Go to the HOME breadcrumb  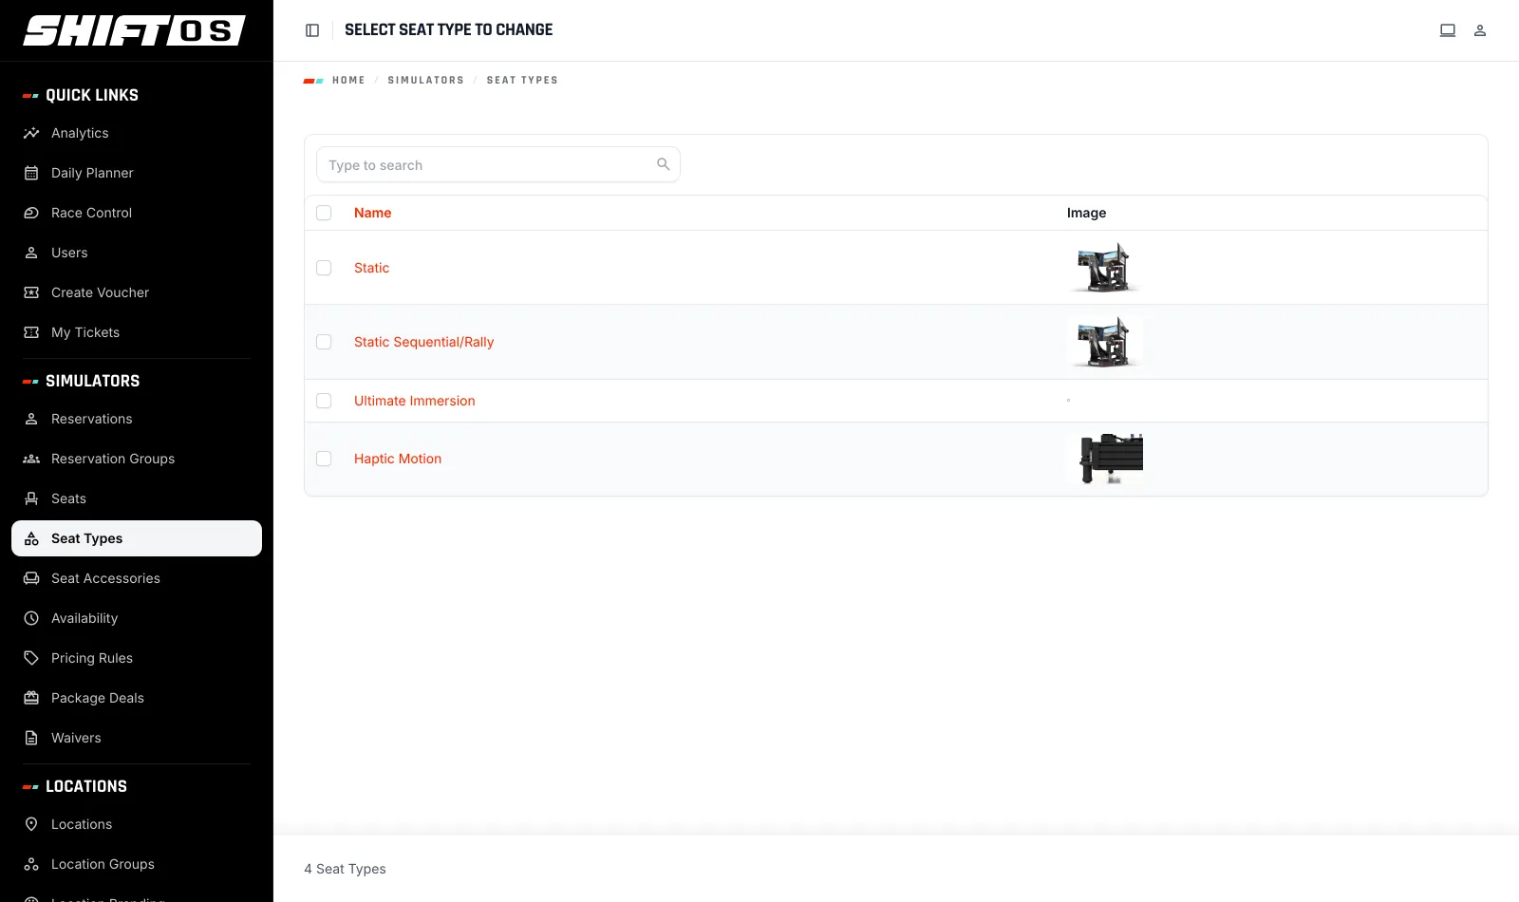coord(348,81)
